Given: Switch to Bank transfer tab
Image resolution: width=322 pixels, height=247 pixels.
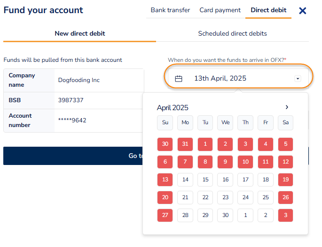Looking at the screenshot, I should click(x=170, y=10).
